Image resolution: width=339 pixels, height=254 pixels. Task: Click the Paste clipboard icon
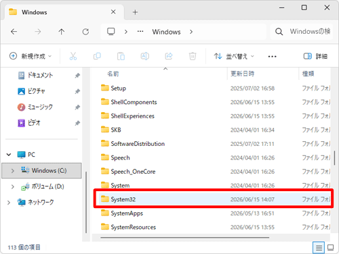pos(121,56)
